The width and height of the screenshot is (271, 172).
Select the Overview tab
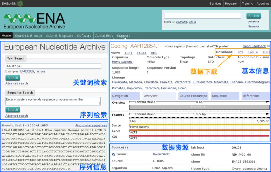pyautogui.click(x=159, y=96)
